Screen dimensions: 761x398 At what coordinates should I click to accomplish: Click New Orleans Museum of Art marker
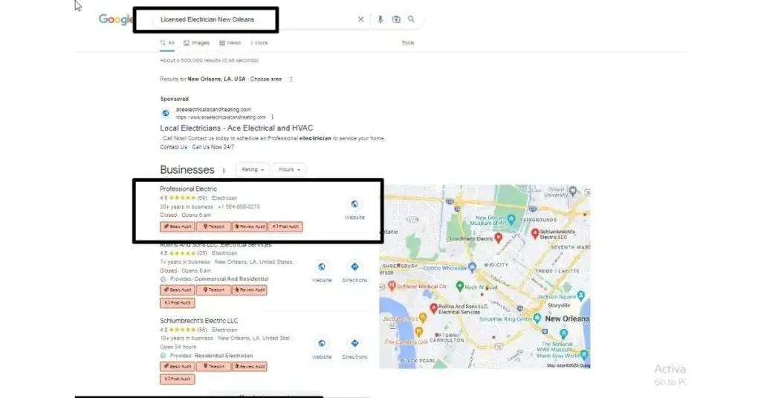click(x=511, y=221)
